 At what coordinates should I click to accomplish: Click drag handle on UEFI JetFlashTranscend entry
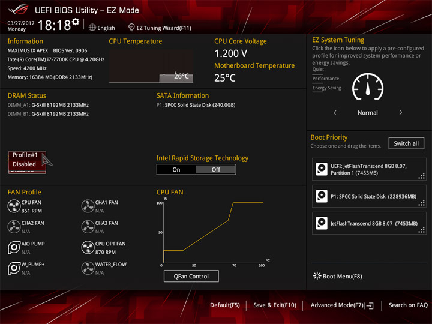point(422,176)
